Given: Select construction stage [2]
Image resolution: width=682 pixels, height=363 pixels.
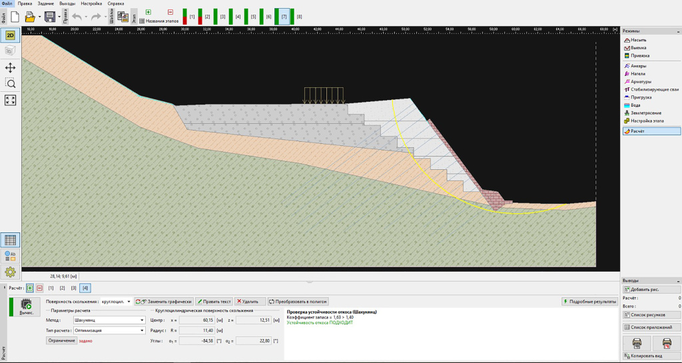Looking at the screenshot, I should 204,17.
